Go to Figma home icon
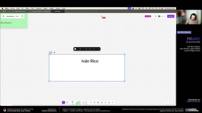202x113 pixels. 9,11
